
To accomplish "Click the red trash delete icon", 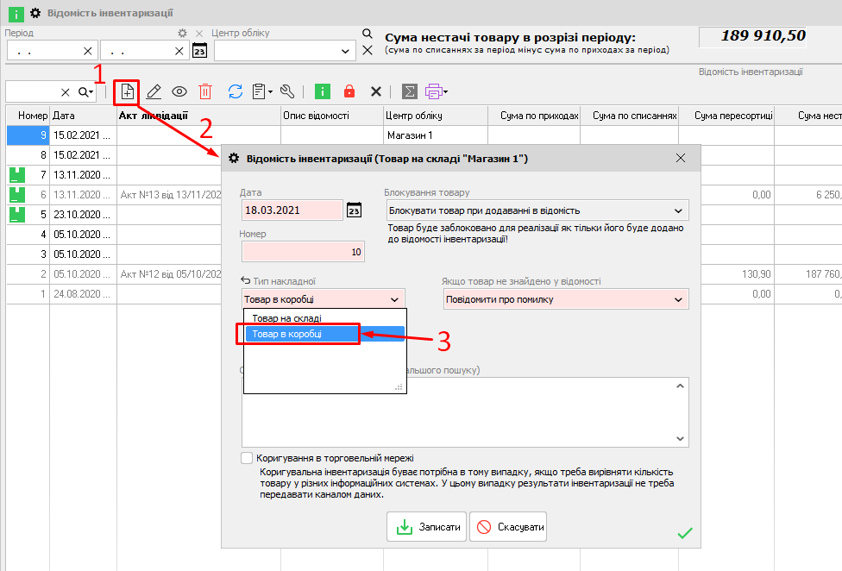I will pyautogui.click(x=205, y=91).
